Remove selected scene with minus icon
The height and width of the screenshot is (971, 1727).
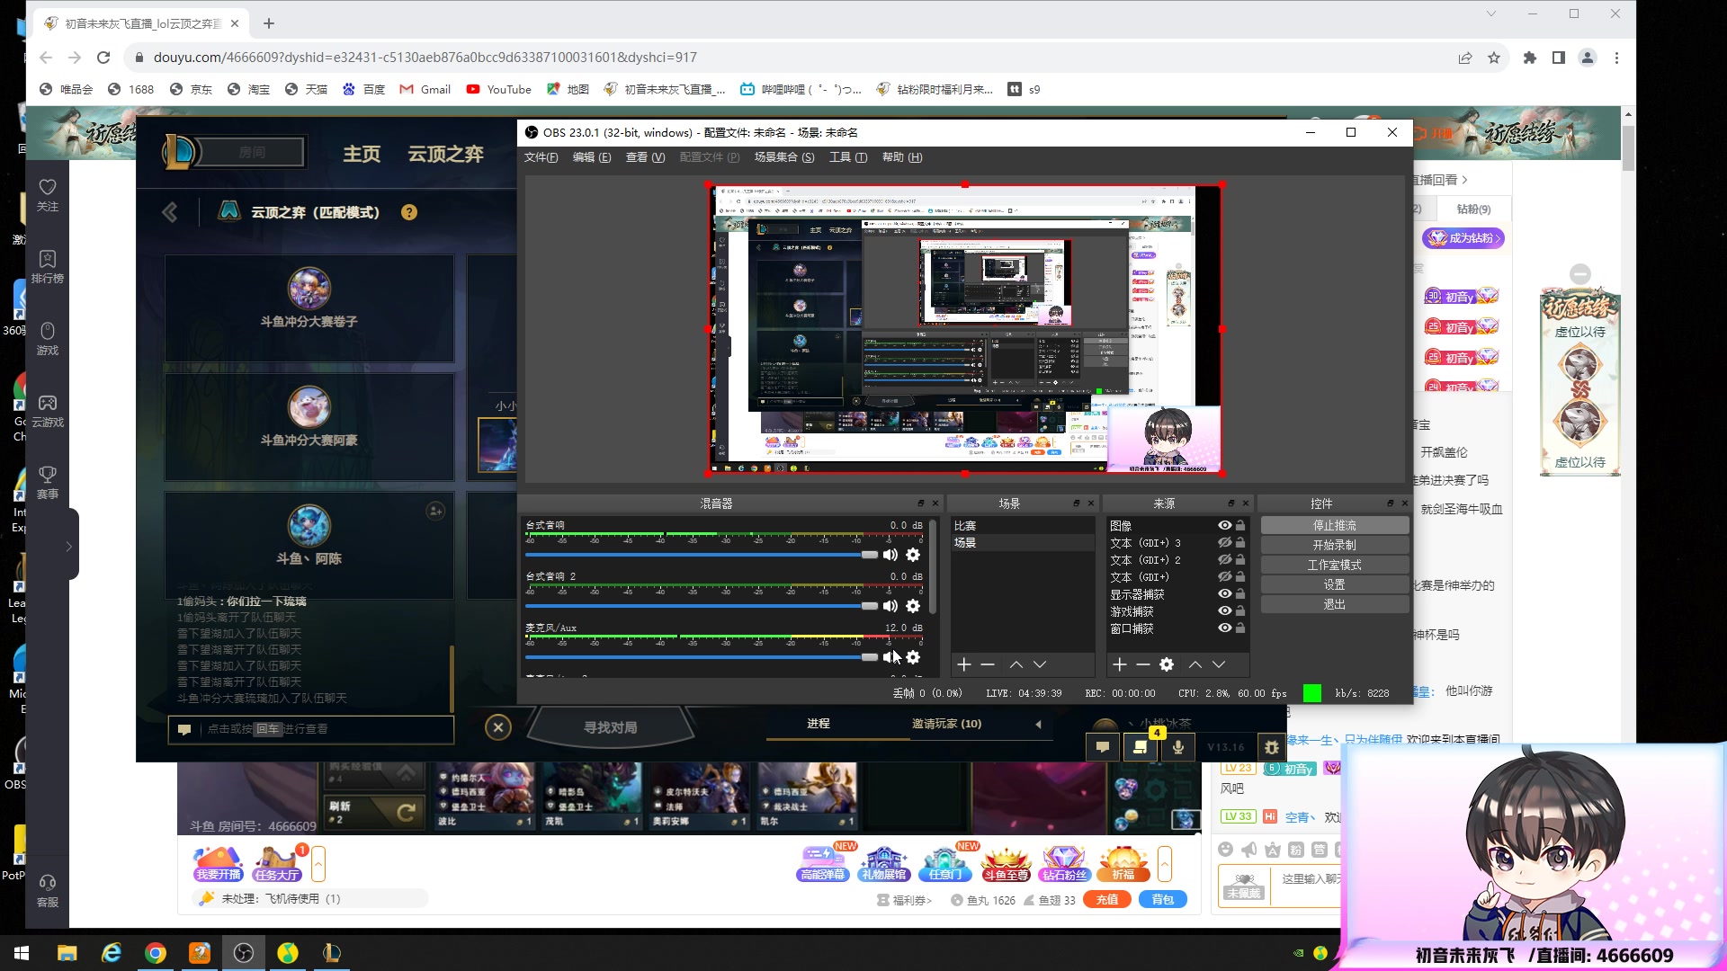(988, 664)
